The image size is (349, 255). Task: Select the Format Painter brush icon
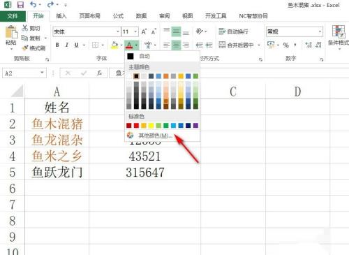(25, 48)
